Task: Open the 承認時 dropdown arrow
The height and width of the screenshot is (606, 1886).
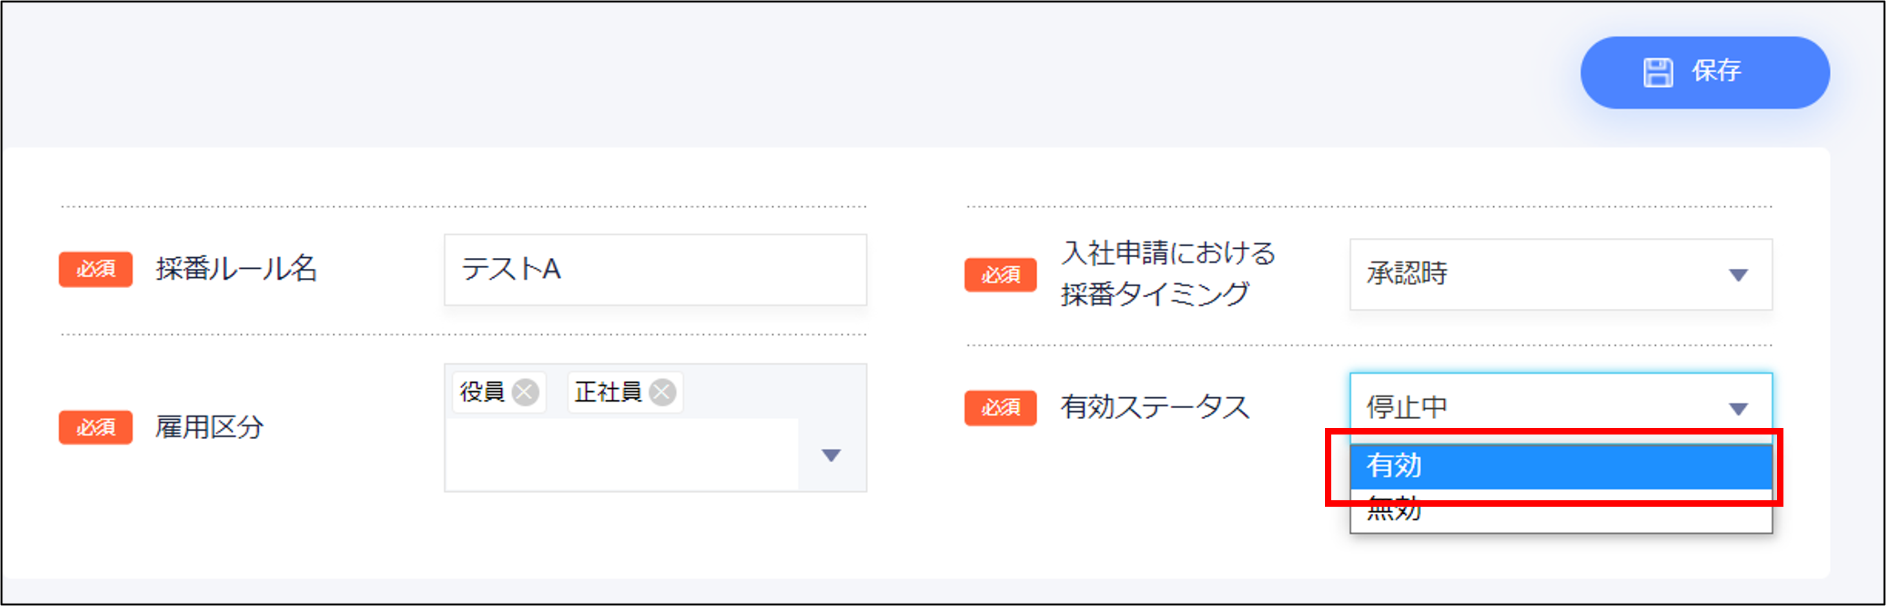Action: click(x=1738, y=275)
